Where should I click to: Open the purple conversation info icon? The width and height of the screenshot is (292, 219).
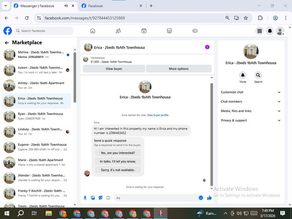[207, 47]
